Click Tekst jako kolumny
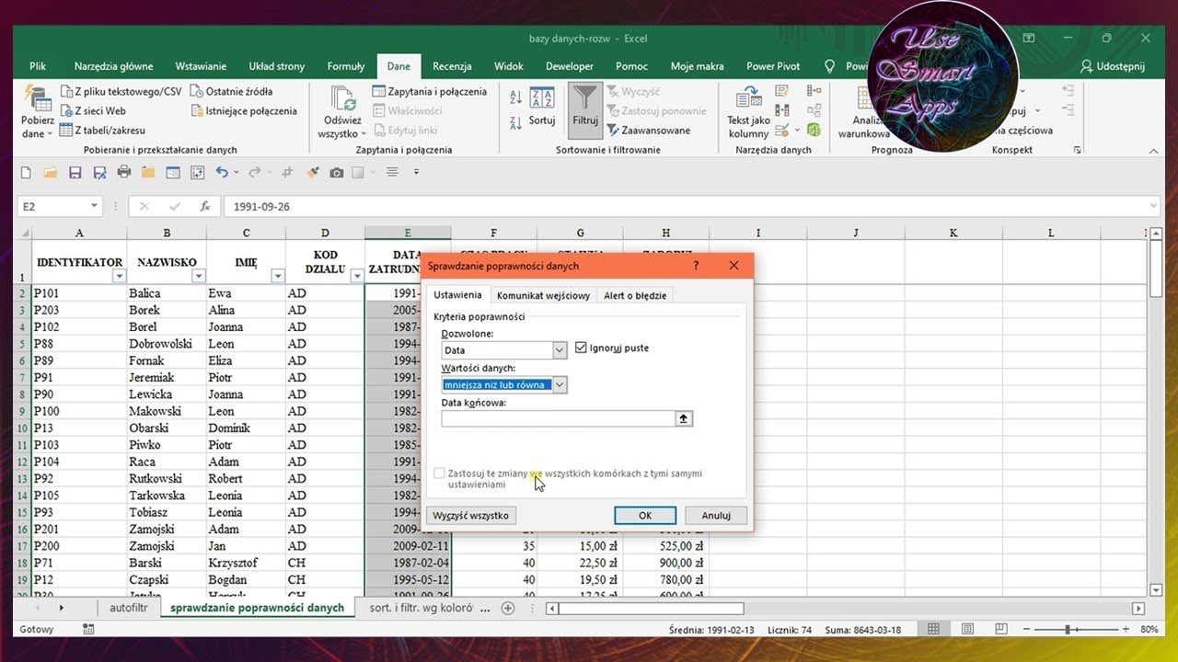The height and width of the screenshot is (662, 1178). tap(748, 112)
